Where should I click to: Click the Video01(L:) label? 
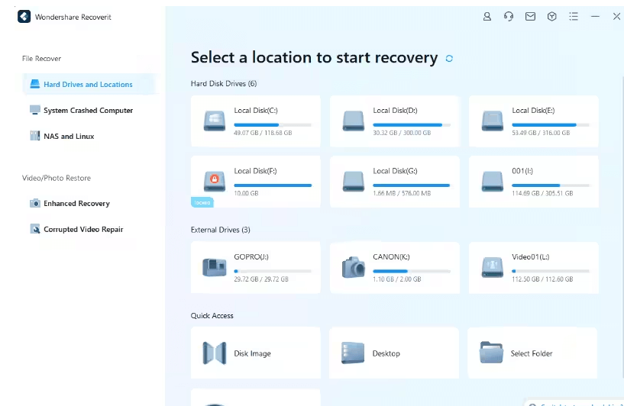(x=531, y=257)
